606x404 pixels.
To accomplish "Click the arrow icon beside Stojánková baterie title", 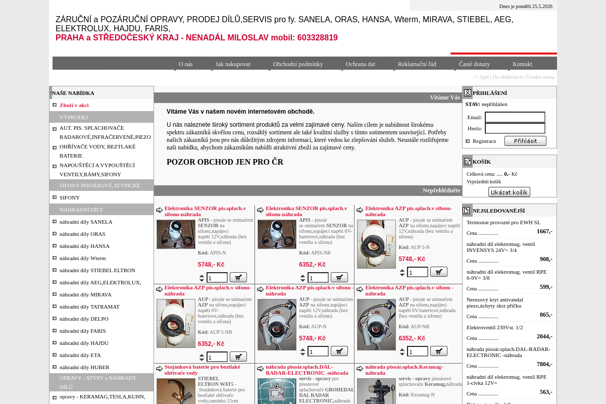I will (159, 369).
